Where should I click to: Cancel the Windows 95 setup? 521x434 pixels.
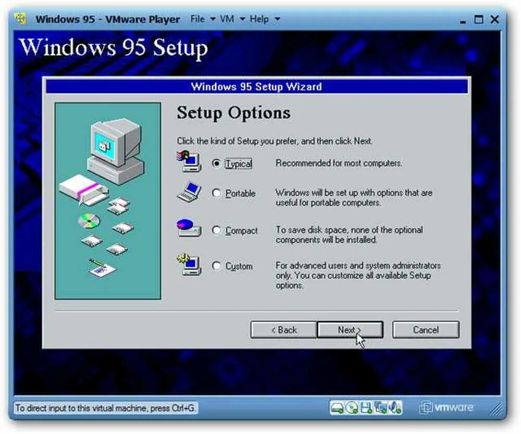click(x=426, y=329)
